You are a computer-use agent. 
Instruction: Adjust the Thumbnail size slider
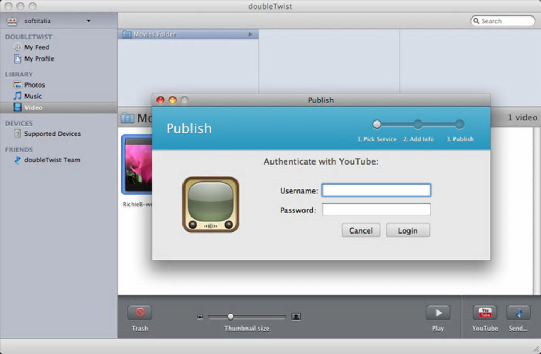231,316
